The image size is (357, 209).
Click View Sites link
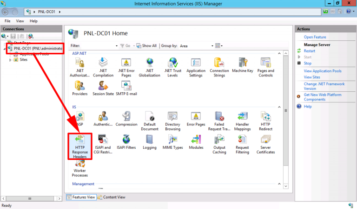pos(312,77)
